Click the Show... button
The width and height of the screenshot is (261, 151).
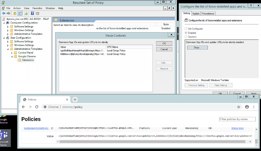click(197, 48)
